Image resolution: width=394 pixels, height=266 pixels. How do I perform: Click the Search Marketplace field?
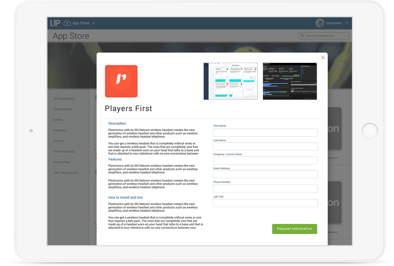click(324, 36)
